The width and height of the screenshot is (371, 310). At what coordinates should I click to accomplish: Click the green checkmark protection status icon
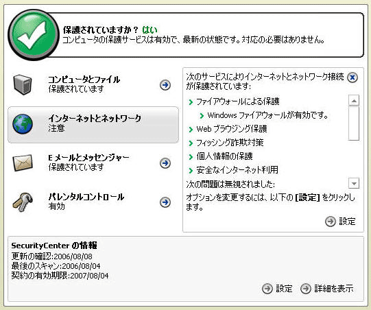point(33,34)
